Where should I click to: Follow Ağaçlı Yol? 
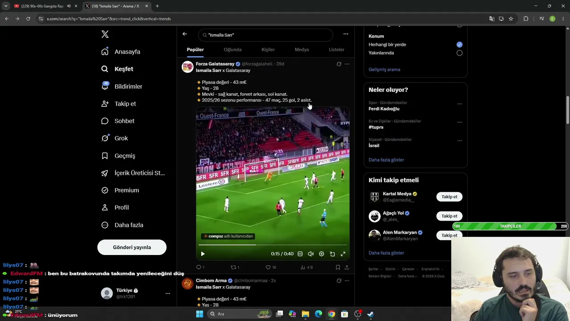449,216
